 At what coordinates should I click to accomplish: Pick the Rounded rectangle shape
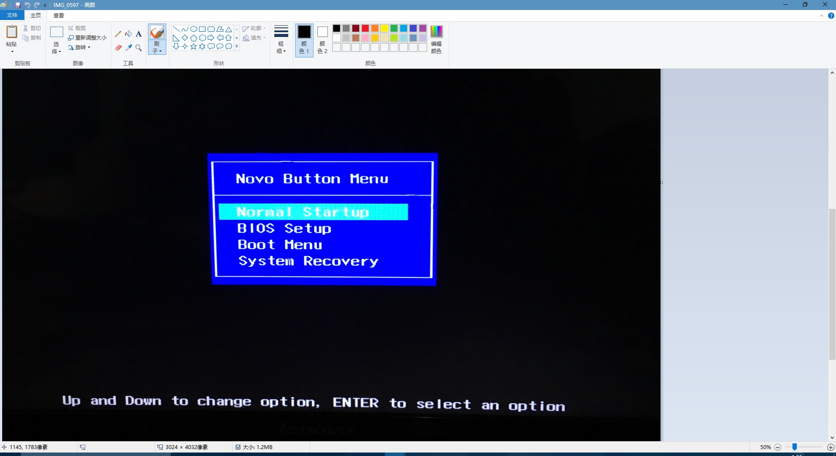coord(211,29)
